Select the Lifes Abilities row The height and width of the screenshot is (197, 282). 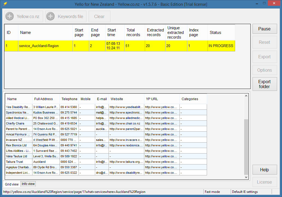[106, 151]
